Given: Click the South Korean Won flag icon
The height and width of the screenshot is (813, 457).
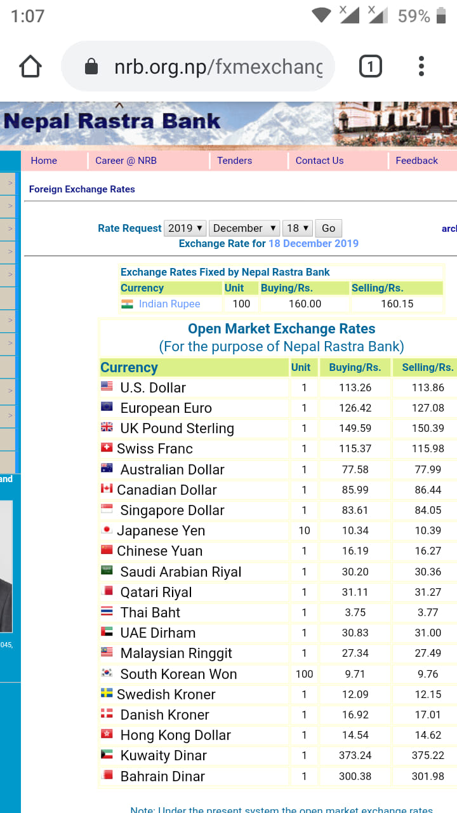Looking at the screenshot, I should tap(107, 673).
